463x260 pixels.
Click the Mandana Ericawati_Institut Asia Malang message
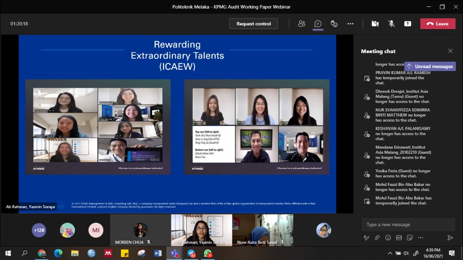click(403, 155)
